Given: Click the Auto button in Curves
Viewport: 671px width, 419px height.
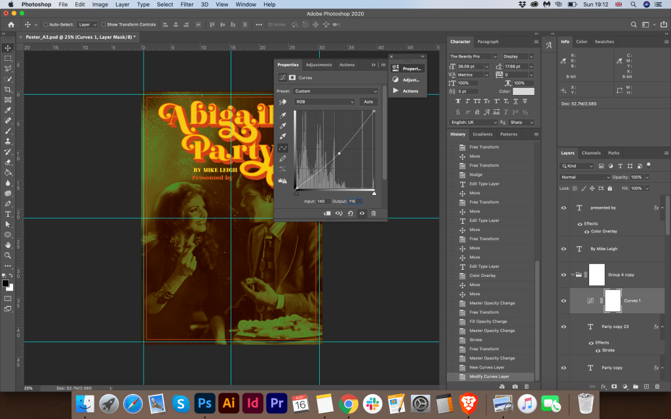Looking at the screenshot, I should [368, 101].
